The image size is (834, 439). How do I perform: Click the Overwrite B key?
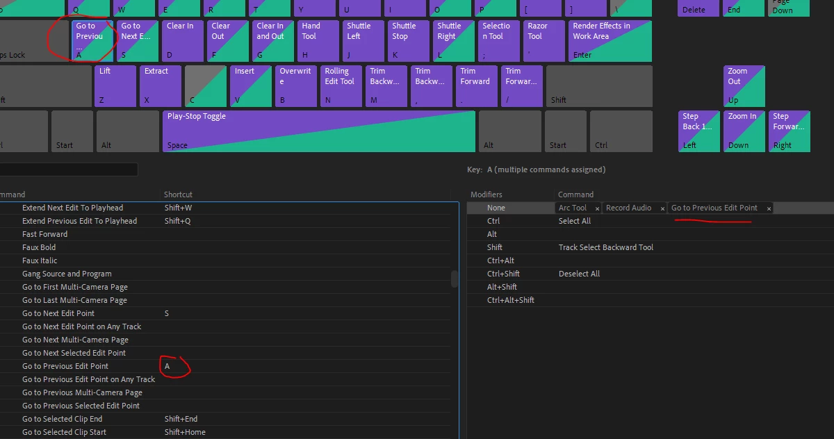(x=296, y=86)
